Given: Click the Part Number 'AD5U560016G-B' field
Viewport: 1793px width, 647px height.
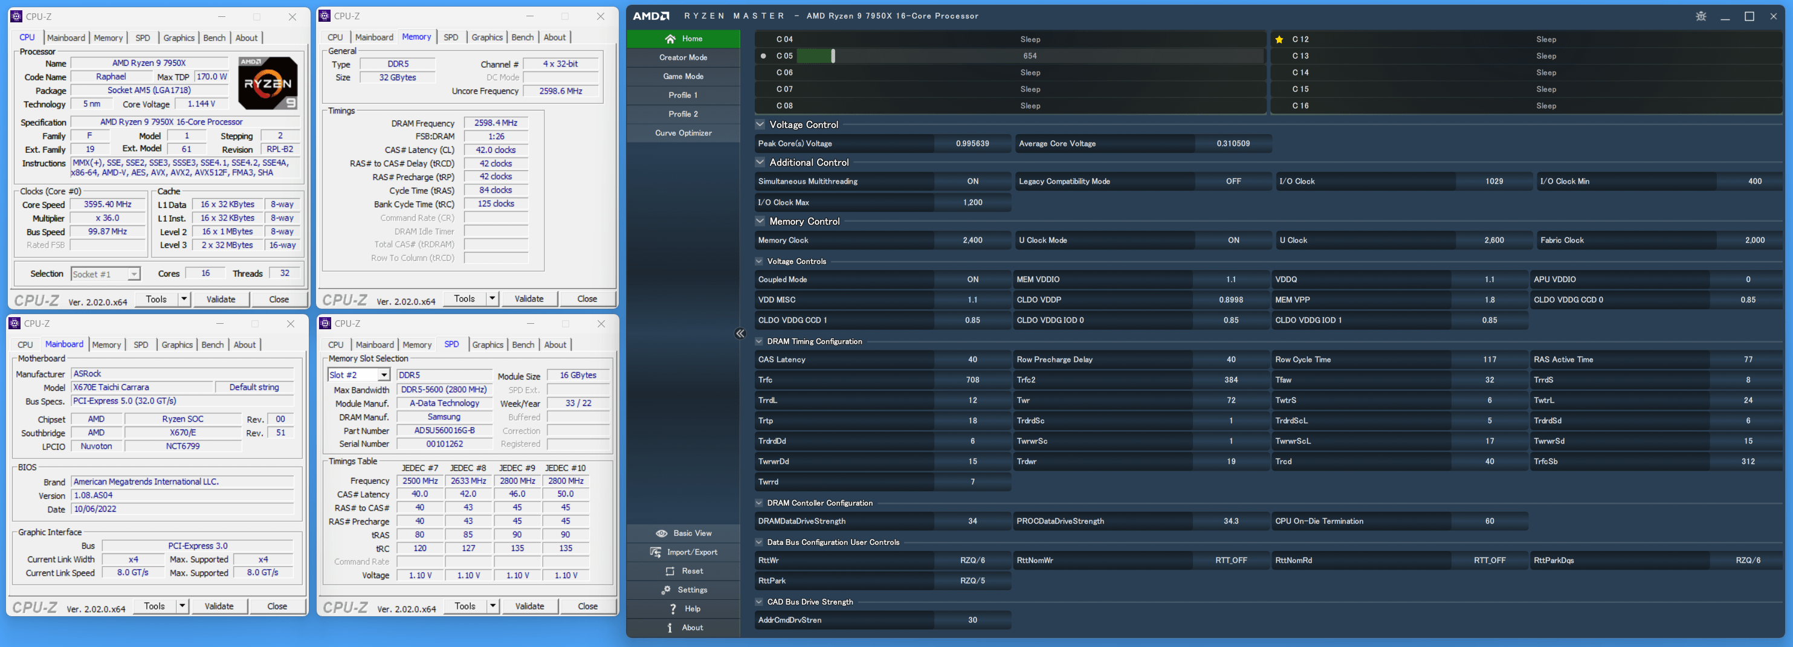Looking at the screenshot, I should pyautogui.click(x=444, y=431).
